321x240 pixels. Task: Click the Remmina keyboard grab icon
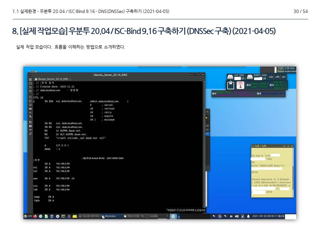30,109
